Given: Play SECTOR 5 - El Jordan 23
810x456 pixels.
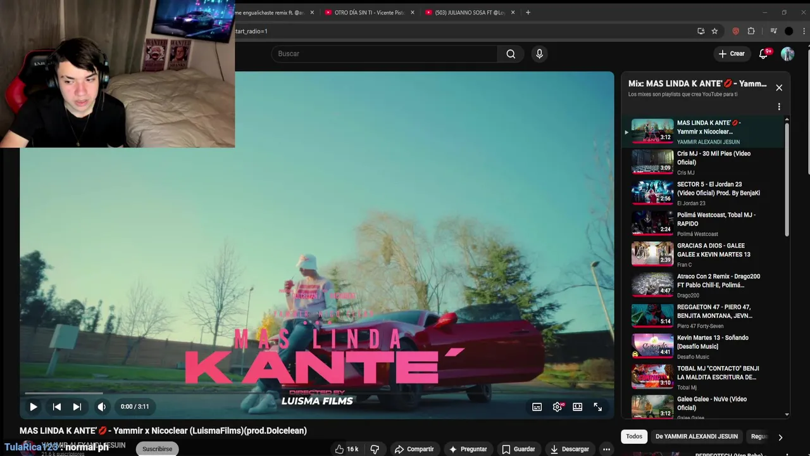Looking at the screenshot, I should pos(702,193).
